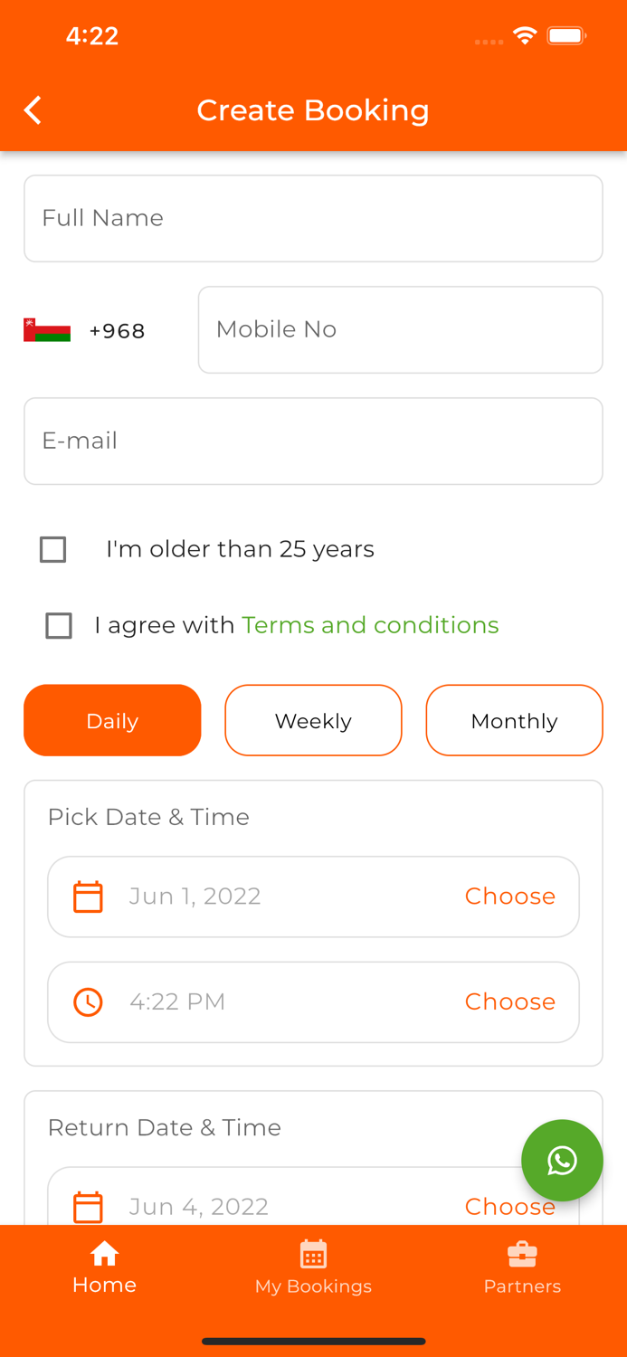Select the Daily rental option
627x1357 pixels.
[x=112, y=720]
